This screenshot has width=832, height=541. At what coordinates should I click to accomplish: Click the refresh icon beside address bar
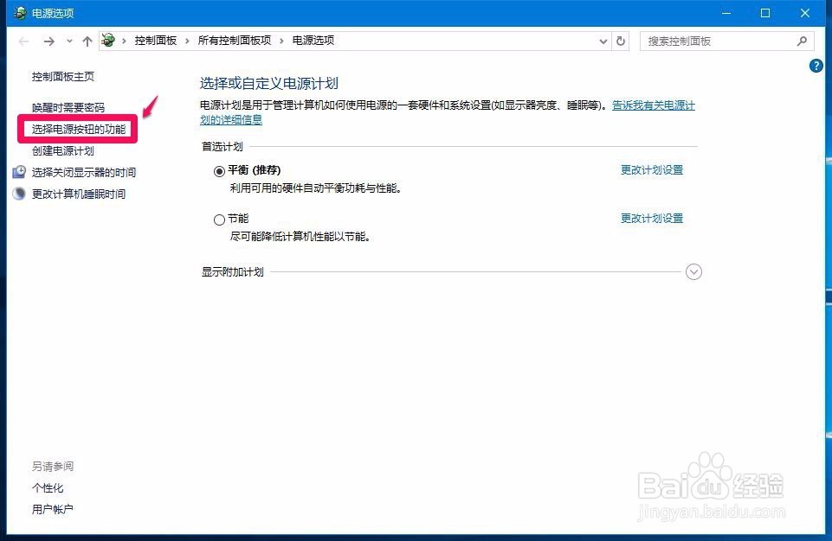click(x=620, y=41)
